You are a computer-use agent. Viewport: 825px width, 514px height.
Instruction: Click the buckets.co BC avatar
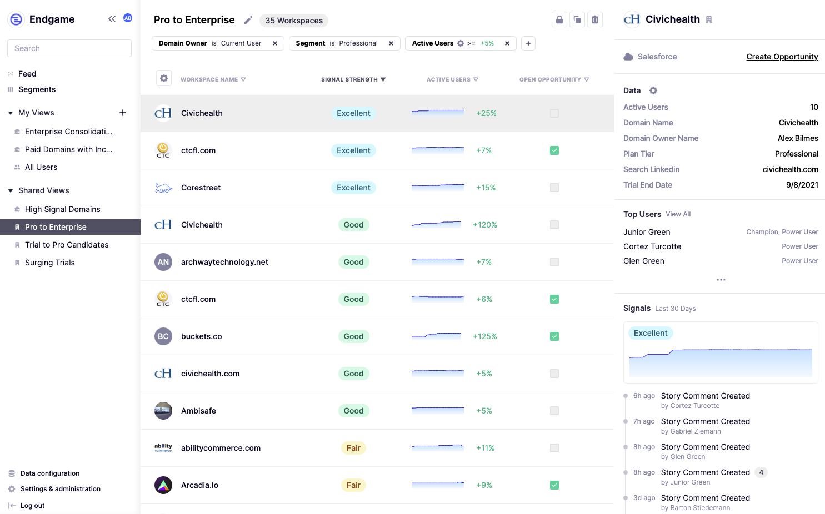tap(163, 336)
